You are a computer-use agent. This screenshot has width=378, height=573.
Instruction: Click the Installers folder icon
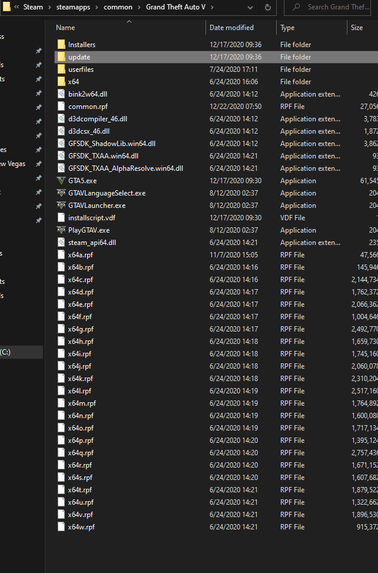point(61,45)
